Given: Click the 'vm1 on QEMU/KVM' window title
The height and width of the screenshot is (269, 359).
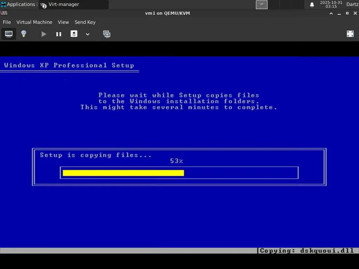Looking at the screenshot, I should click(x=168, y=13).
